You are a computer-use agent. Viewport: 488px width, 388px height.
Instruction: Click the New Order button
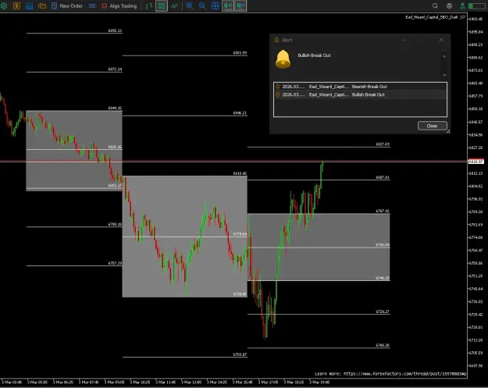[x=67, y=5]
